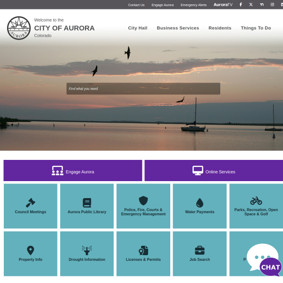Open the Job Search label
283x283 pixels.
click(200, 259)
